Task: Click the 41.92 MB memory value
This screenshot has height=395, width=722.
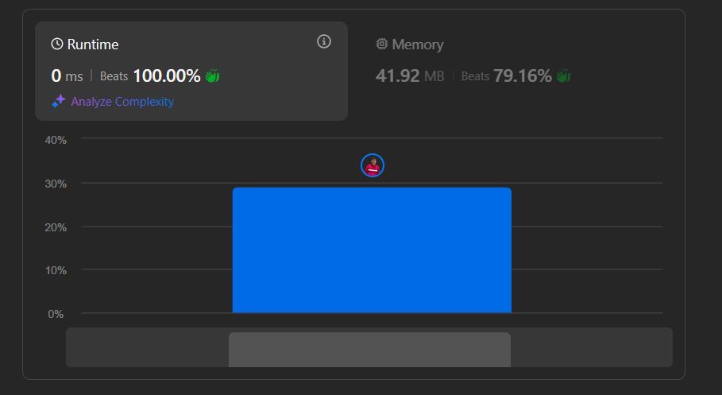Action: click(x=409, y=76)
